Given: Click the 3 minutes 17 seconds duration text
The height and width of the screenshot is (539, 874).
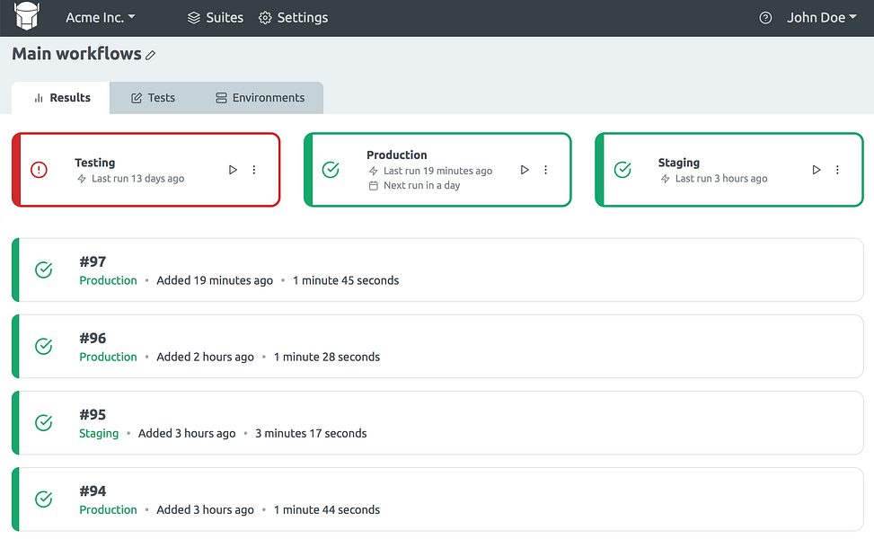Looking at the screenshot, I should click(x=311, y=433).
